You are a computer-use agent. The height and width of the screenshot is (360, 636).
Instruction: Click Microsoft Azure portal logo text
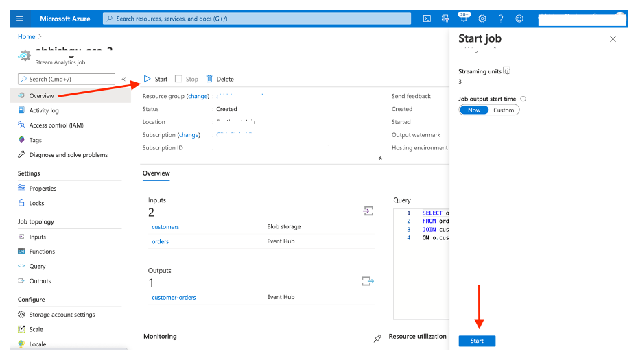(65, 19)
